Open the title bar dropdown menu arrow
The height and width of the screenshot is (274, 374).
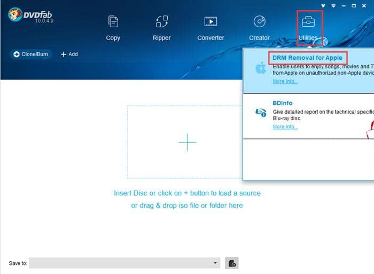click(333, 6)
